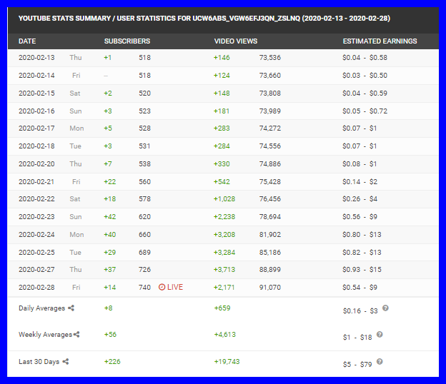
Task: Click the Last 30 Days label
Action: [39, 362]
